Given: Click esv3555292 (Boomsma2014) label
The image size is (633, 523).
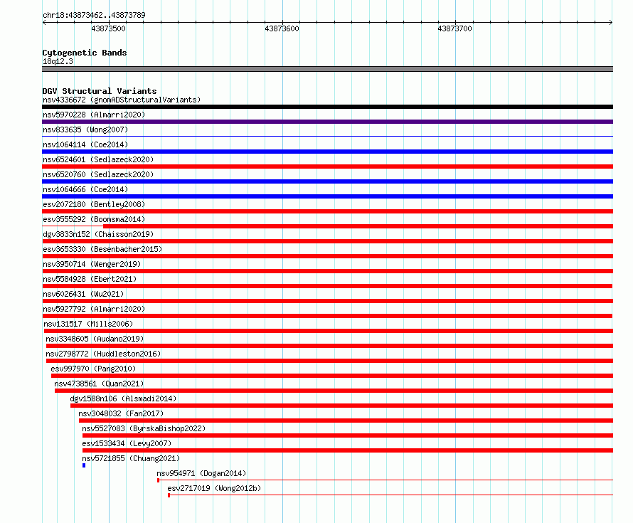Looking at the screenshot, I should (94, 219).
